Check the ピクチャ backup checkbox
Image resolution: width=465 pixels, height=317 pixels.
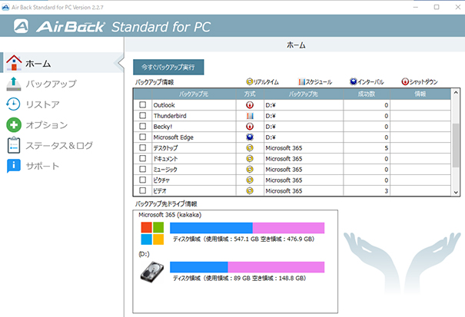click(143, 180)
